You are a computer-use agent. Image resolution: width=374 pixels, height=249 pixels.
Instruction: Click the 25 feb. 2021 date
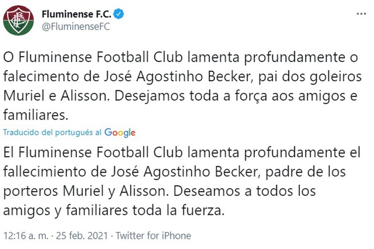point(82,236)
